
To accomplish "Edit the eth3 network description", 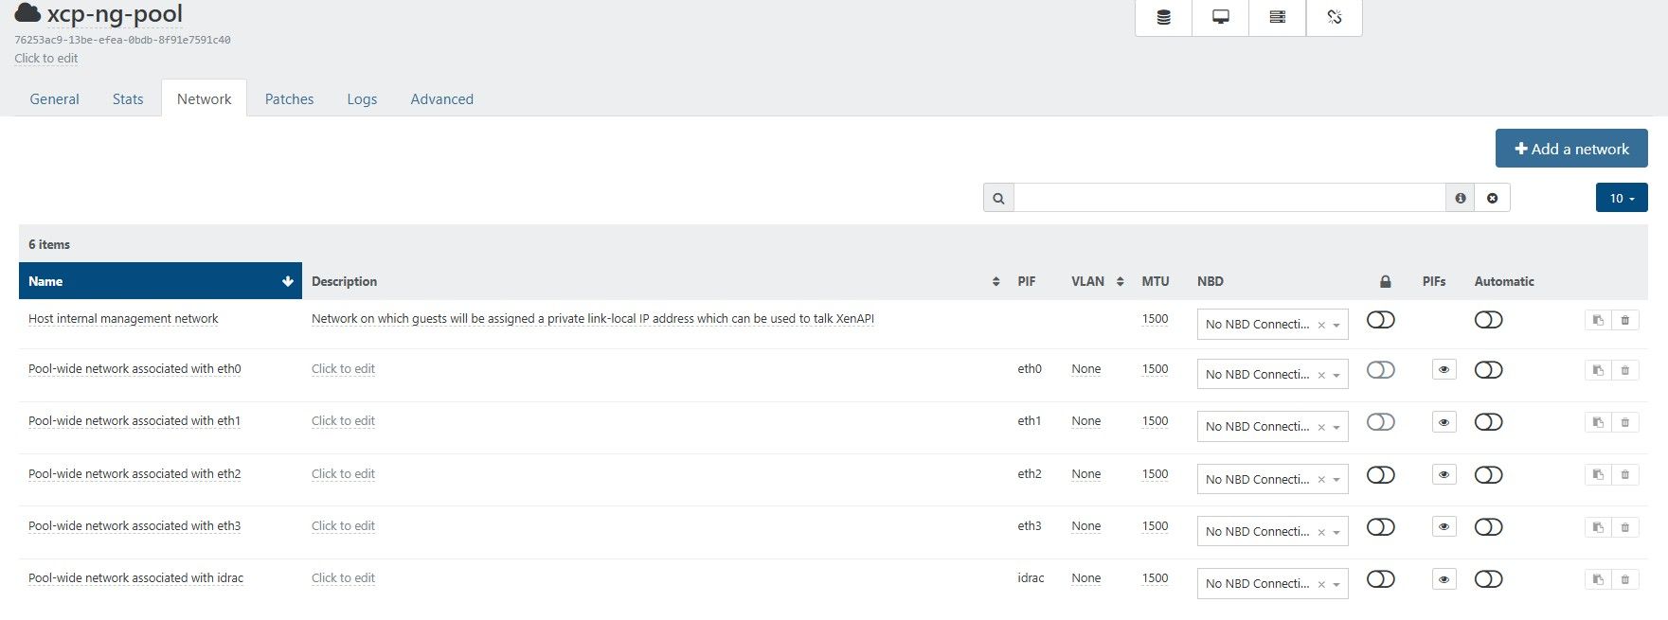I will pyautogui.click(x=343, y=526).
